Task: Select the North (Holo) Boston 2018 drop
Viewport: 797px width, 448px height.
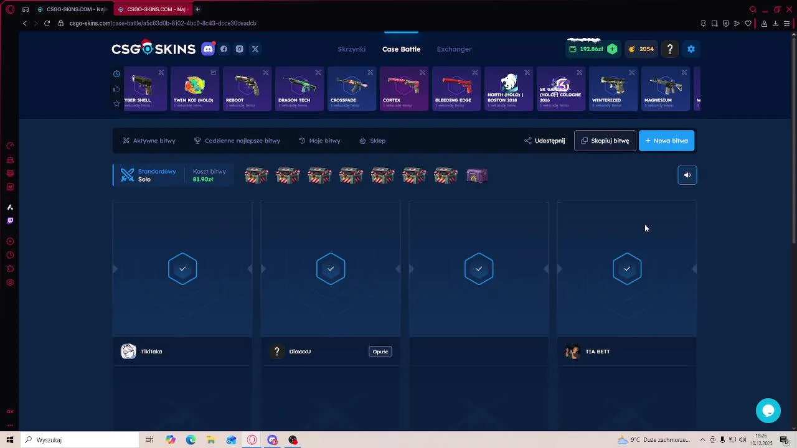Action: tap(509, 88)
